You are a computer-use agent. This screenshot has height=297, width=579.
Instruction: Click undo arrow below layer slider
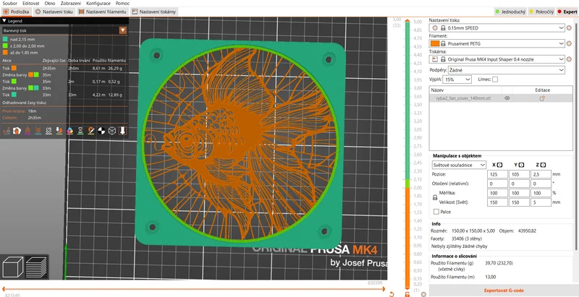tap(392, 294)
